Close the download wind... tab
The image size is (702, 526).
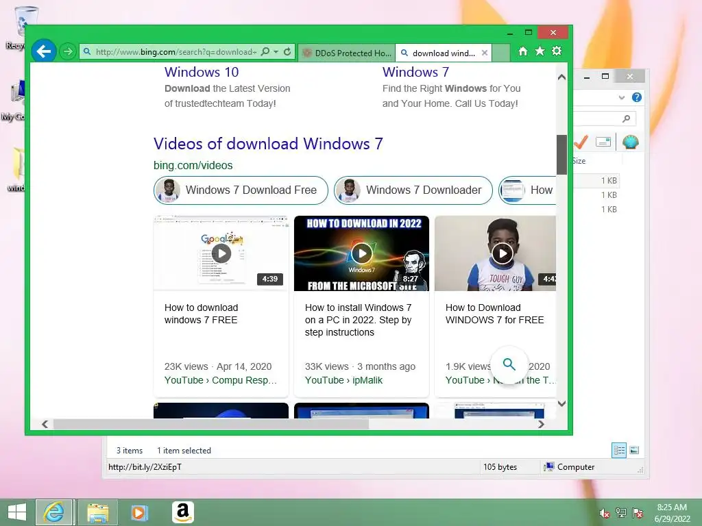(x=485, y=53)
